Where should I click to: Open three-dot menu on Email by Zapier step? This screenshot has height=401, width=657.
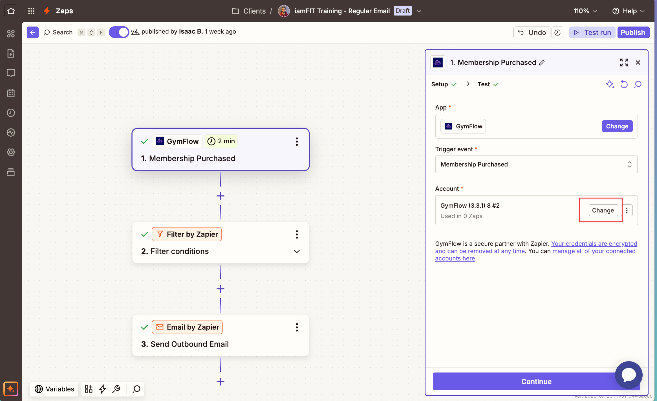coord(297,327)
